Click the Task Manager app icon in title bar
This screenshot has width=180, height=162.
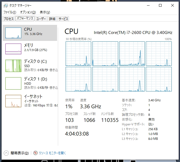(6, 5)
